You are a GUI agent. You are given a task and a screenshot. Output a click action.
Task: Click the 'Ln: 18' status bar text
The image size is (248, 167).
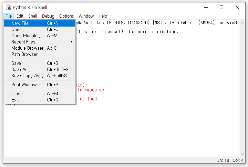[223, 160]
